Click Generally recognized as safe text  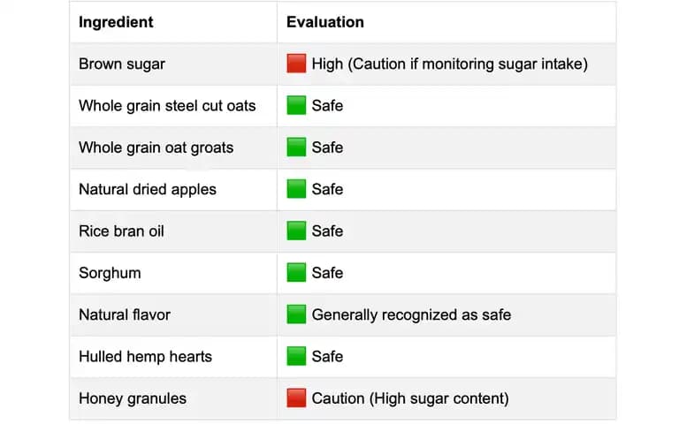[411, 314]
